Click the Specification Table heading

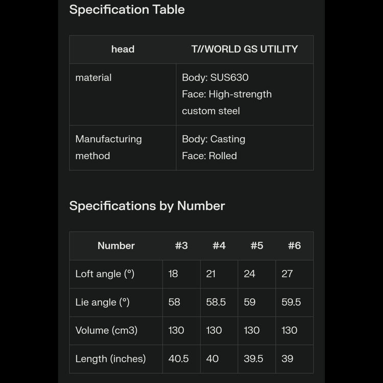[127, 10]
